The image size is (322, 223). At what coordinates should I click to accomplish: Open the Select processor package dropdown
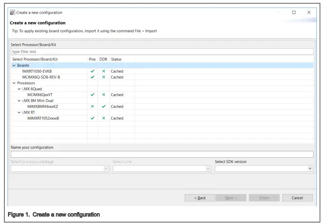pyautogui.click(x=60, y=169)
